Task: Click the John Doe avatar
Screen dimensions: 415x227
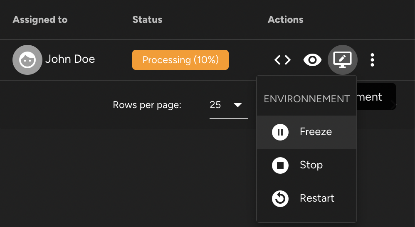Action: pyautogui.click(x=27, y=60)
